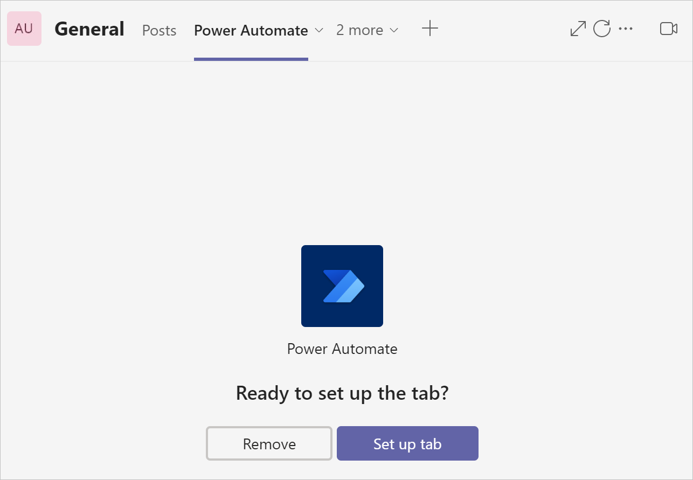
Task: Click the Remove button
Action: click(269, 443)
